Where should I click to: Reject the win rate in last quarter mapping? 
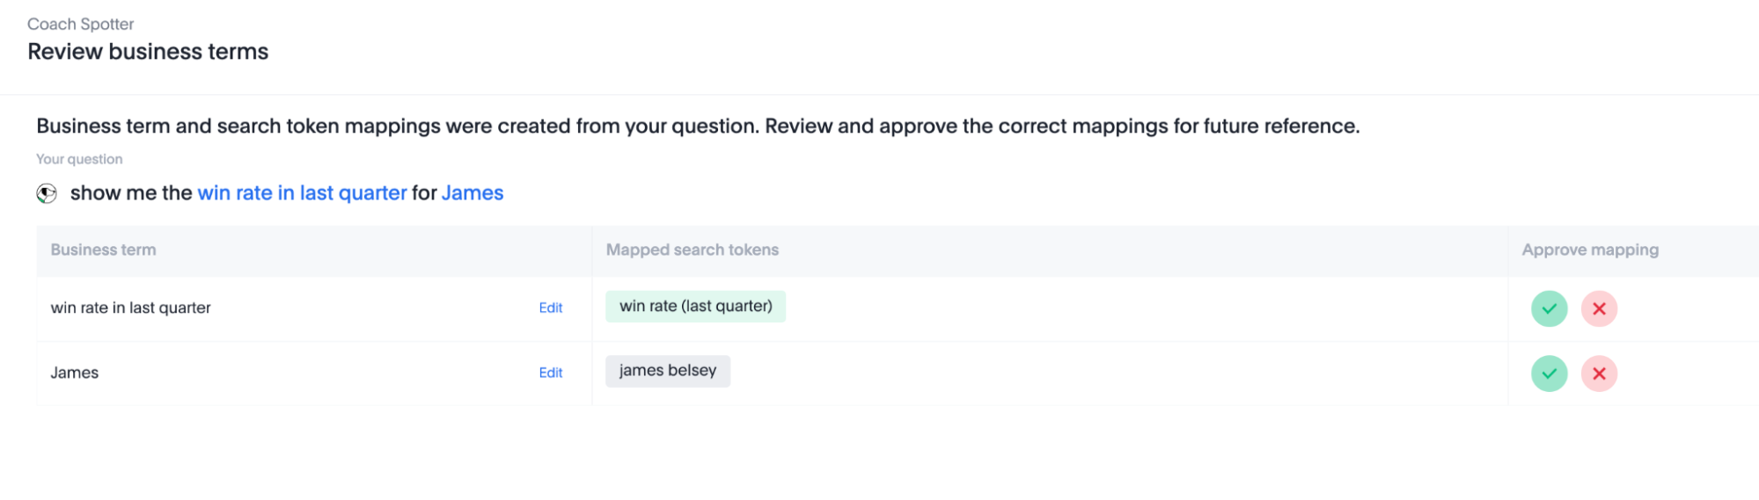[1599, 308]
